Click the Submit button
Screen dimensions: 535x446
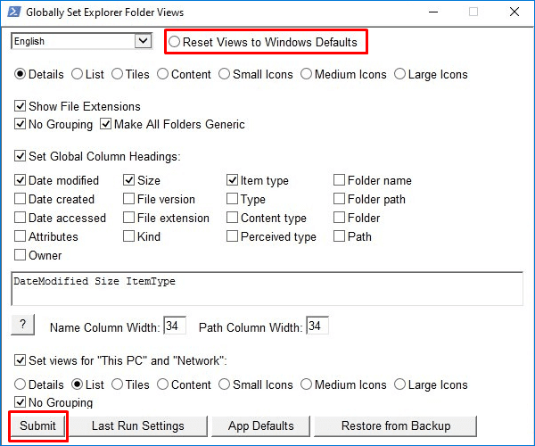37,425
